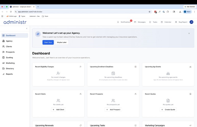Dismiss the welcome banner with X
197x127 pixels.
(x=189, y=33)
